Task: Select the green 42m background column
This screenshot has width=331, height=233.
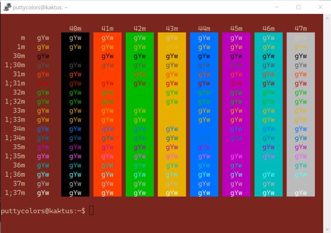Action: click(140, 115)
